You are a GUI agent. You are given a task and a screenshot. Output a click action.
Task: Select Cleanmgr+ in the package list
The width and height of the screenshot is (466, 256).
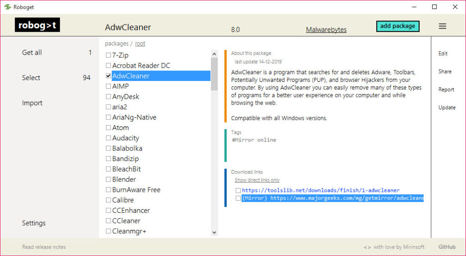tap(129, 231)
